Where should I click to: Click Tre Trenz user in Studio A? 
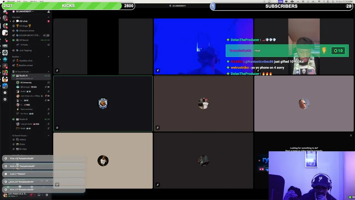click(x=32, y=114)
